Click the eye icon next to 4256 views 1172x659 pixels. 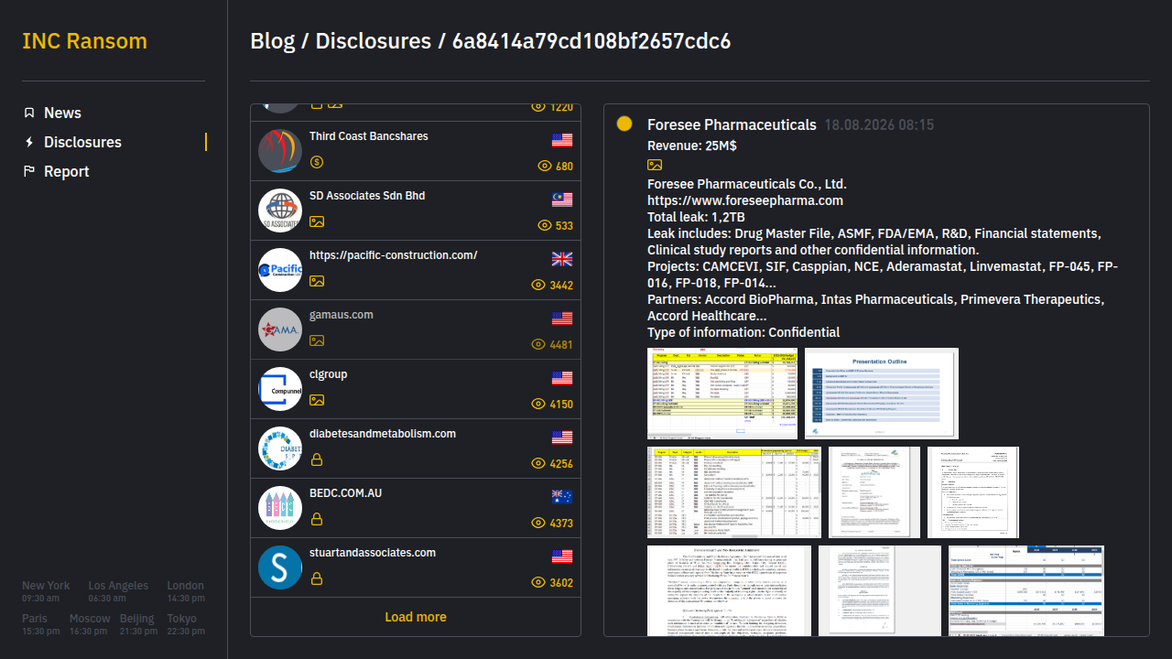(x=538, y=464)
